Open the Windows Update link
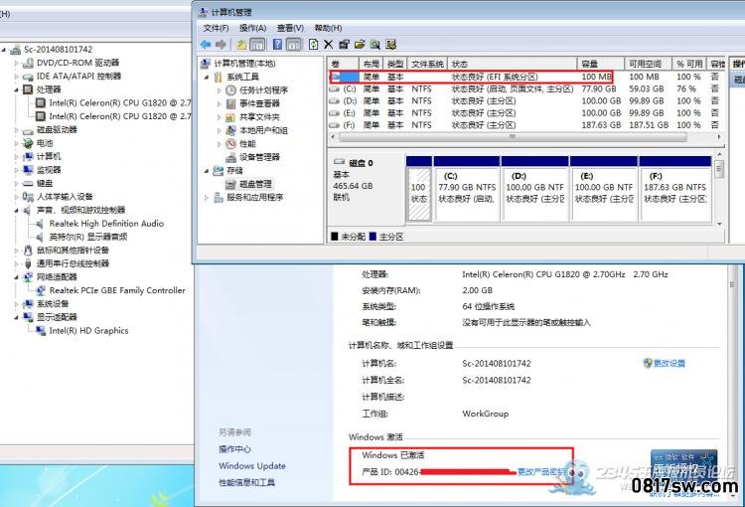 [252, 466]
